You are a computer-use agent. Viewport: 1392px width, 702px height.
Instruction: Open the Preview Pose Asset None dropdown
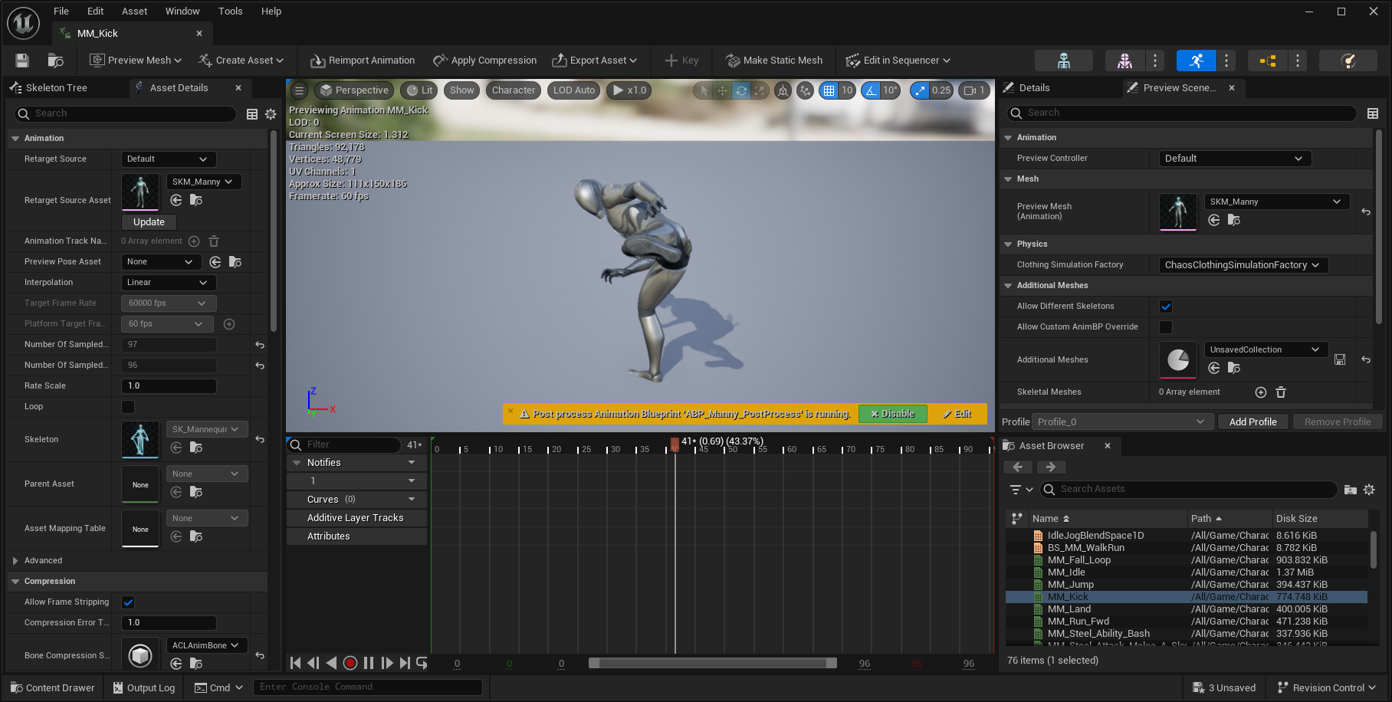[161, 262]
